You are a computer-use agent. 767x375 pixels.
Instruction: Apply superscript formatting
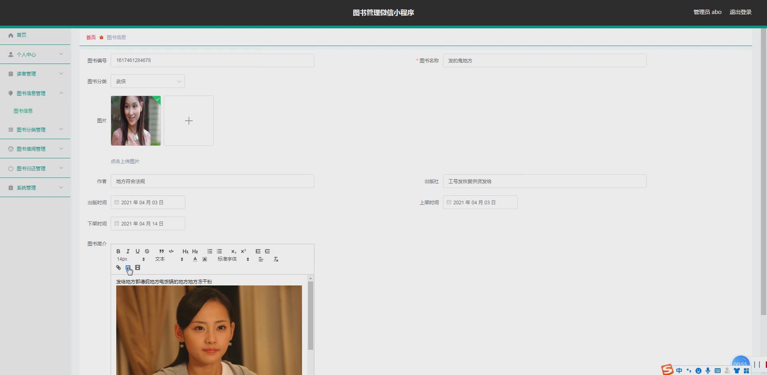(243, 251)
